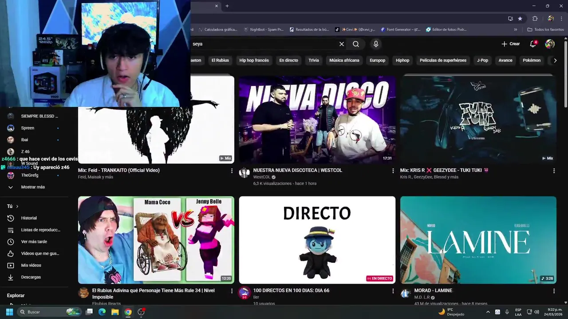
Task: Select the Películas de superhéroes chip
Action: (x=443, y=60)
